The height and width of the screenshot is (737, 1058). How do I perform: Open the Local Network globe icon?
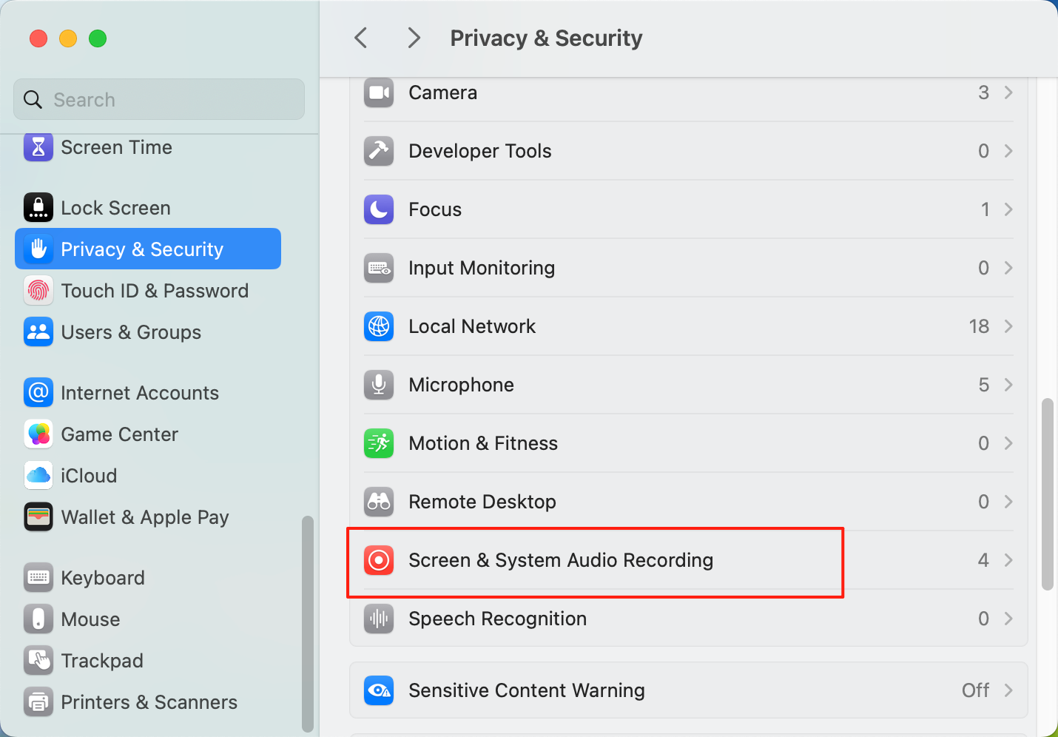(x=379, y=326)
